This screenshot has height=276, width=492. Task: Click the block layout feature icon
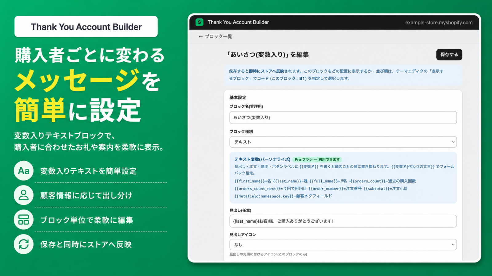point(24,220)
